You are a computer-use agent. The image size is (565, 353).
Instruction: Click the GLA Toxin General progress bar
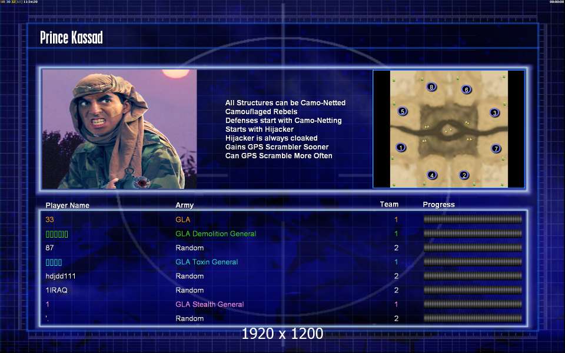pyautogui.click(x=473, y=261)
